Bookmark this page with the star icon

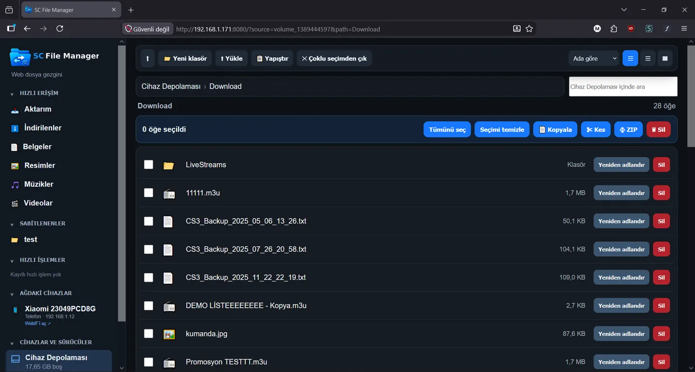coord(529,29)
